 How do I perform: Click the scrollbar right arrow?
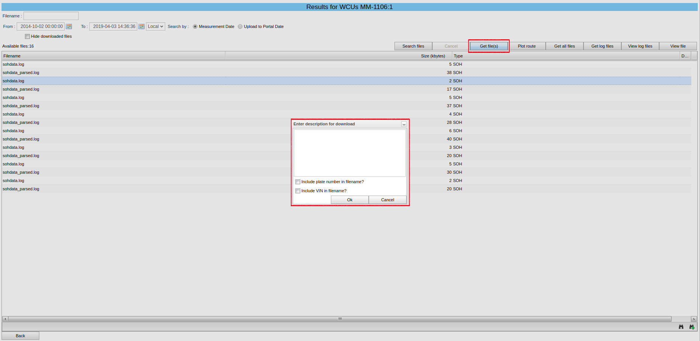pyautogui.click(x=694, y=319)
